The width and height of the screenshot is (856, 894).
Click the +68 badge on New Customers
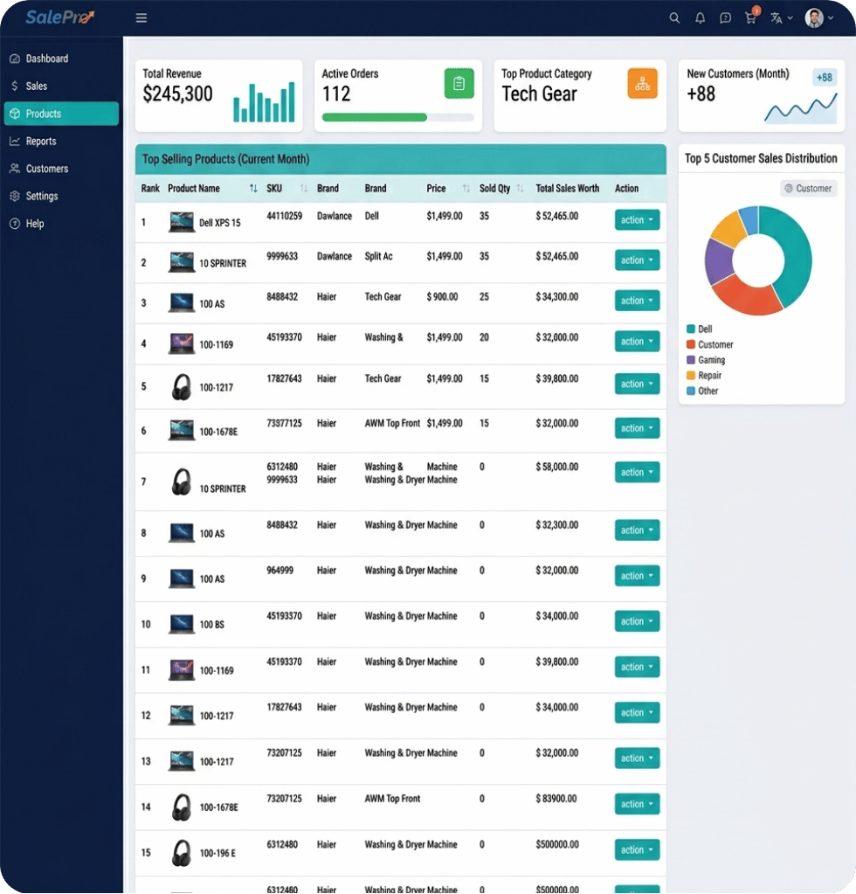824,78
